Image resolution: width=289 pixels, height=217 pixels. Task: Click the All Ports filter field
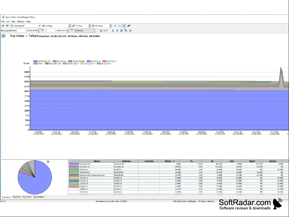80,26
